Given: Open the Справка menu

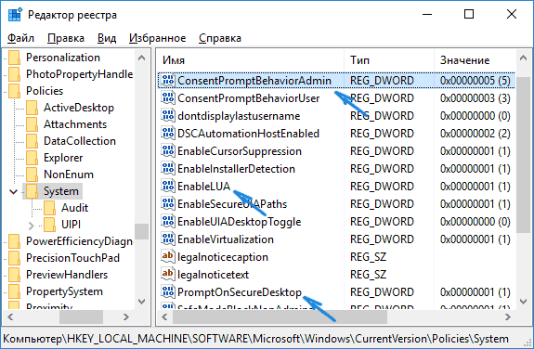Looking at the screenshot, I should click(220, 38).
